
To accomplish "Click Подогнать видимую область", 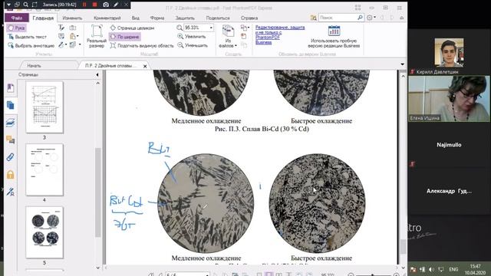I will [142, 45].
